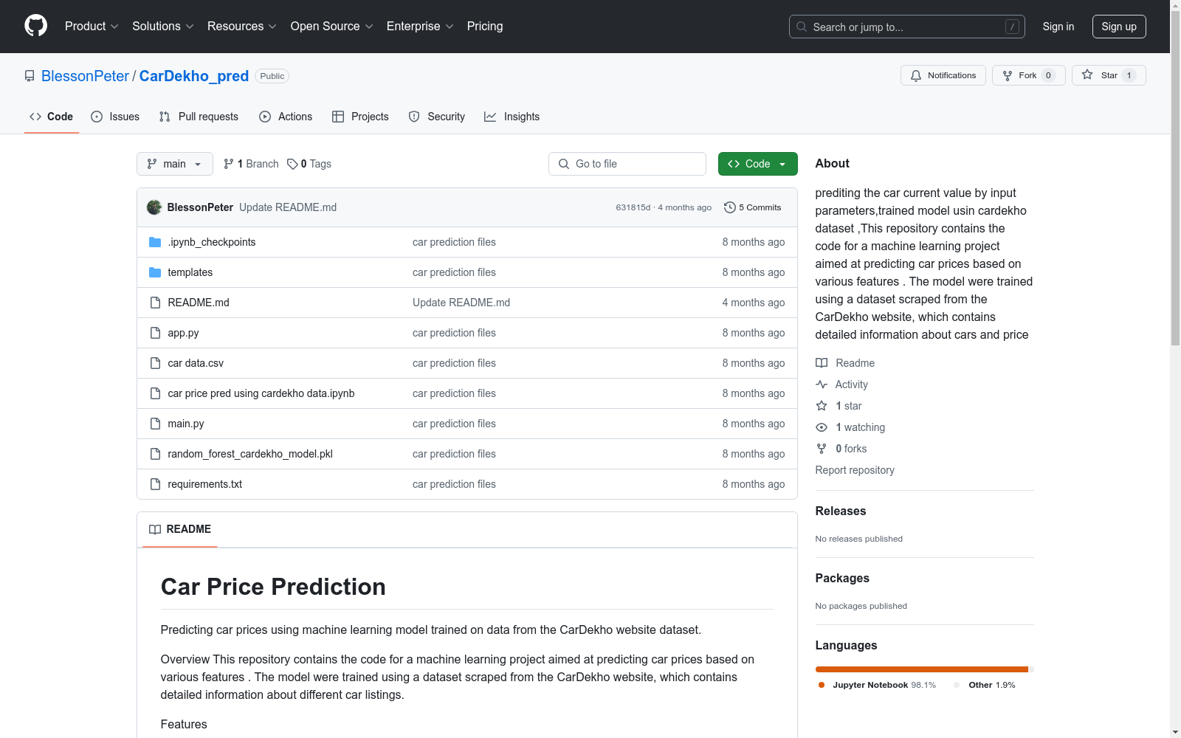Click the tag icon next to Tags
This screenshot has width=1181, height=738.
292,164
